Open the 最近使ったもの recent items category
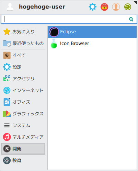Image resolution: width=138 pixels, height=171 pixels. pos(23,43)
